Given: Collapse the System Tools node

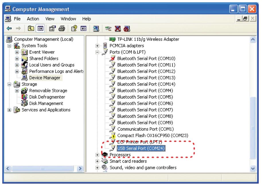Looking at the screenshot, I should [x=9, y=46].
